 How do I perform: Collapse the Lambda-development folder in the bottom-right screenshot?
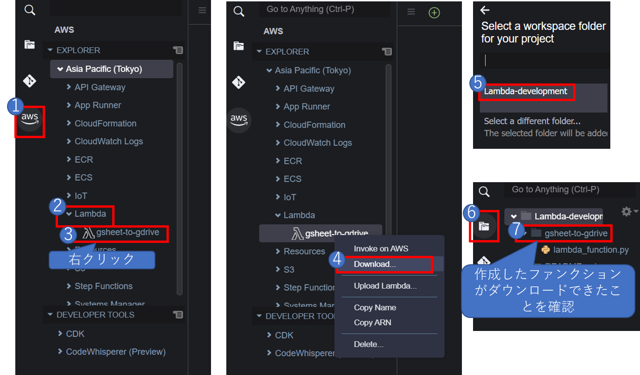coord(513,216)
